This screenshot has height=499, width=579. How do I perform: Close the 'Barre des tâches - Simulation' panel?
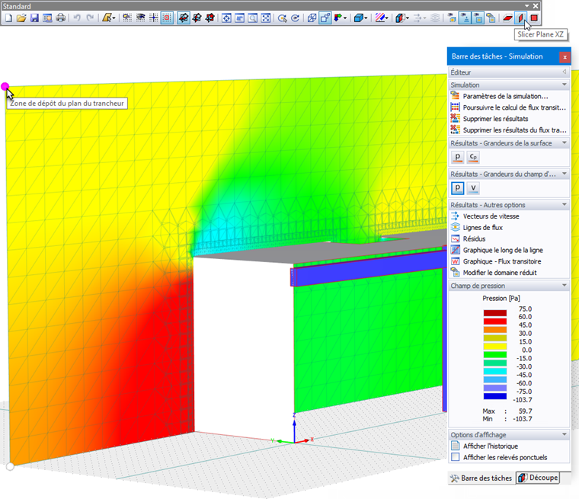click(x=565, y=57)
